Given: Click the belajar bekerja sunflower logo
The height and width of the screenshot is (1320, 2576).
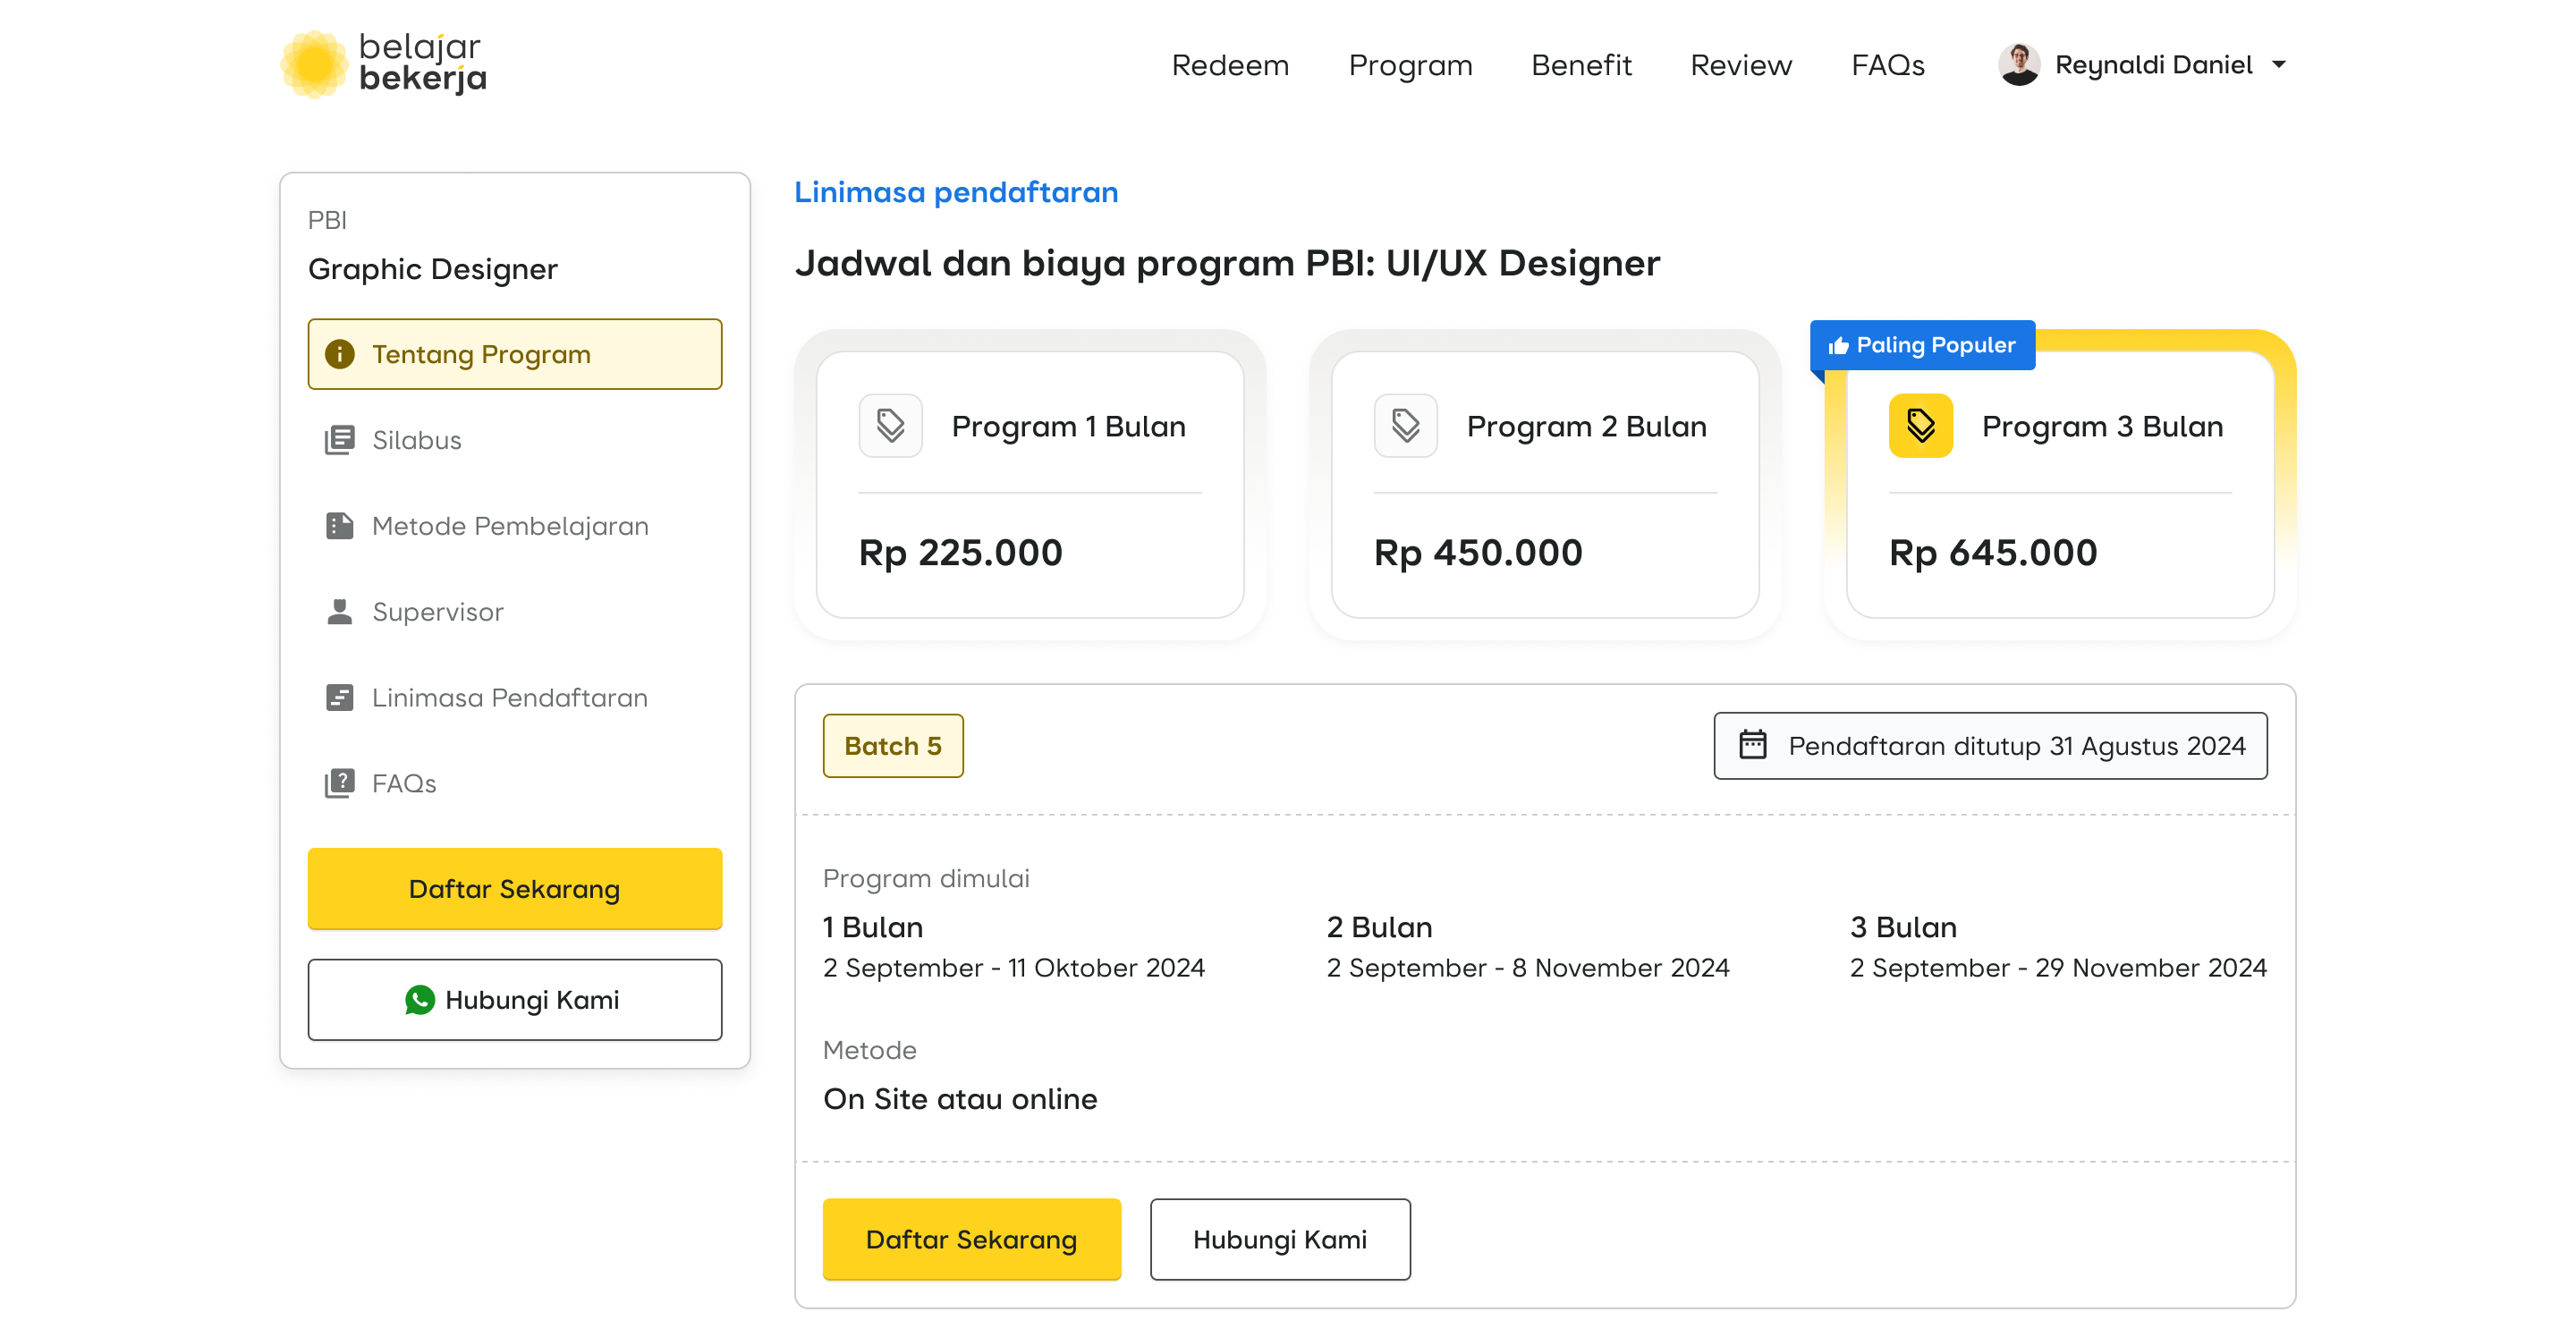Looking at the screenshot, I should (x=314, y=64).
